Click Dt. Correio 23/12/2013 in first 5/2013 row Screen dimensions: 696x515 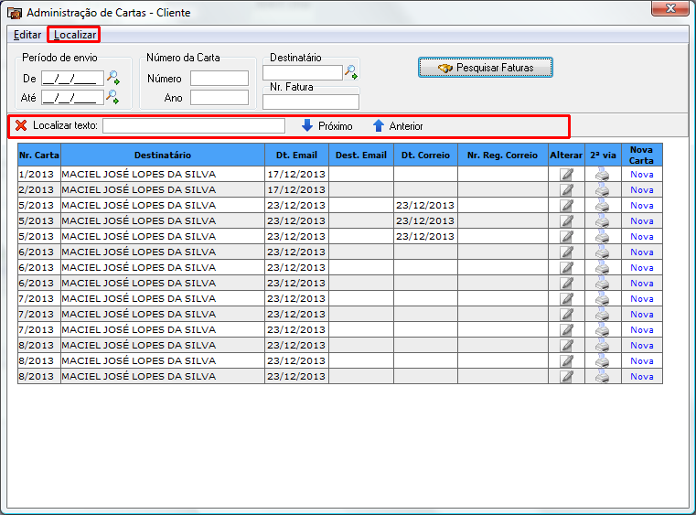tap(425, 205)
